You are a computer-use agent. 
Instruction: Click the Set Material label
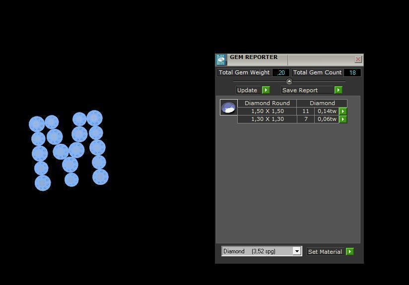[325, 252]
